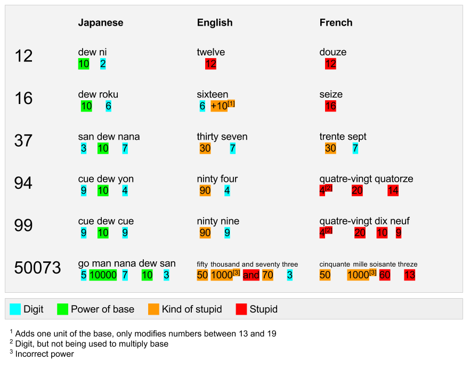
Task: Click footnote 3 text 'Incorrect power'
Action: tap(44, 354)
